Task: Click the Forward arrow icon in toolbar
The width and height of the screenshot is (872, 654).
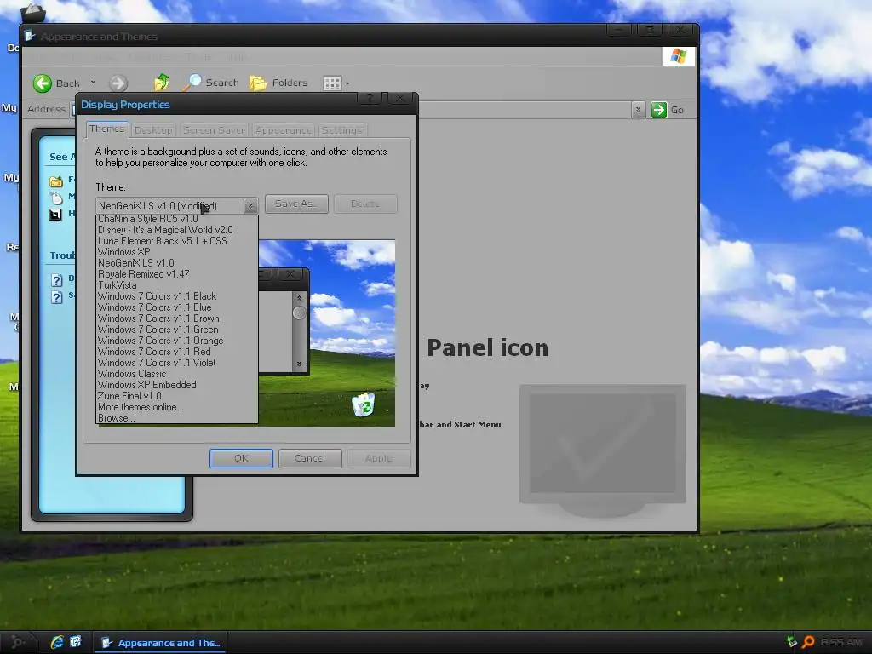Action: point(118,83)
